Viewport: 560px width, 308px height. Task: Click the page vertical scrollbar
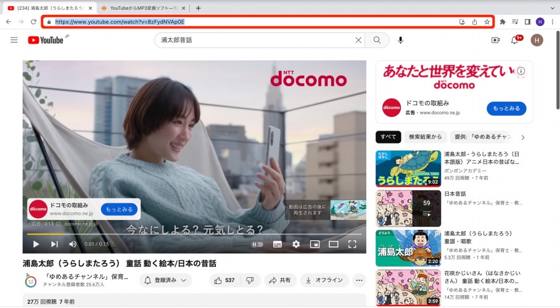(x=558, y=70)
